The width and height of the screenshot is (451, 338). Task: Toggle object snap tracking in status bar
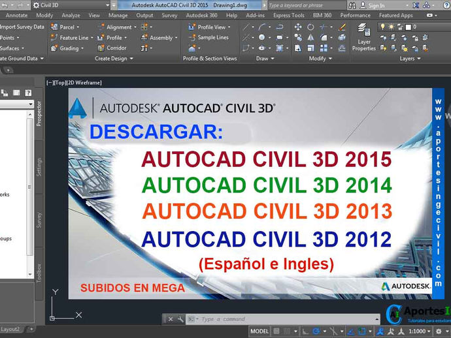click(x=350, y=331)
